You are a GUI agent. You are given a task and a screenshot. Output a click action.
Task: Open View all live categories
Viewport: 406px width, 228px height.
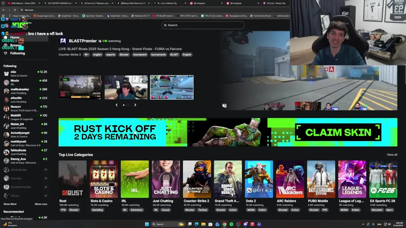pos(392,155)
